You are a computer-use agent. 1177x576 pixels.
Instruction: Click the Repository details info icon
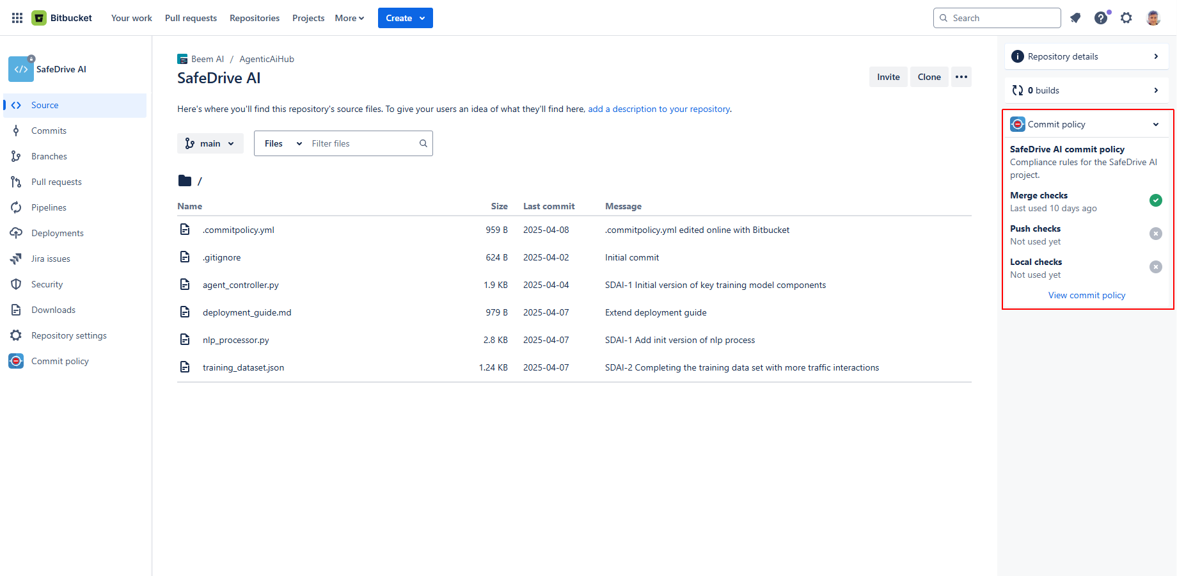pyautogui.click(x=1018, y=56)
